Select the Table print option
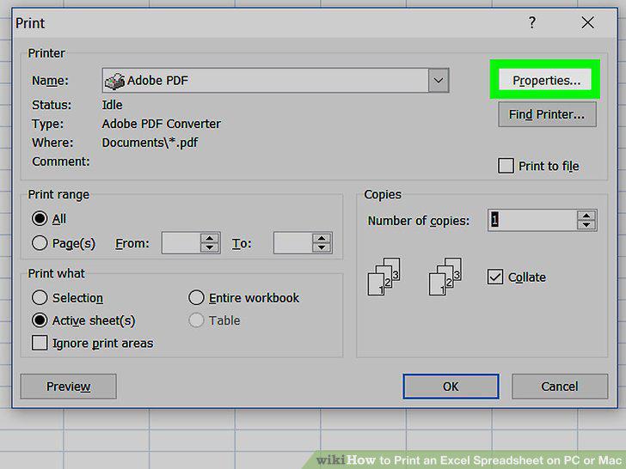The image size is (626, 469). tap(196, 320)
